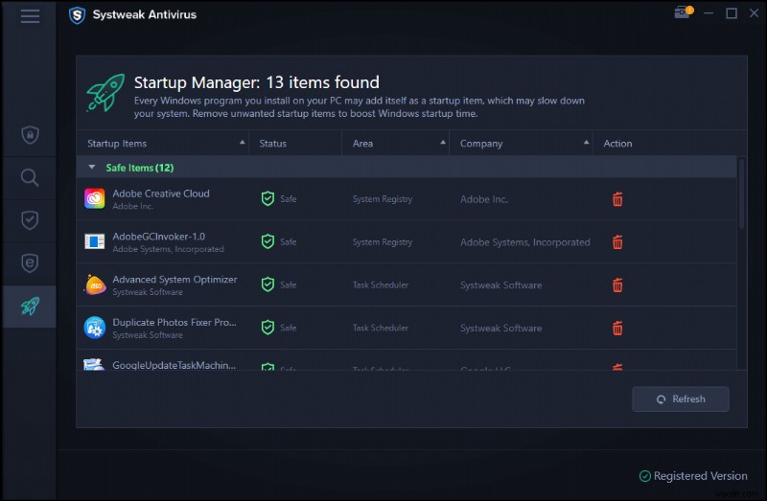This screenshot has width=767, height=501.
Task: Open the hamburger menu
Action: click(x=30, y=16)
